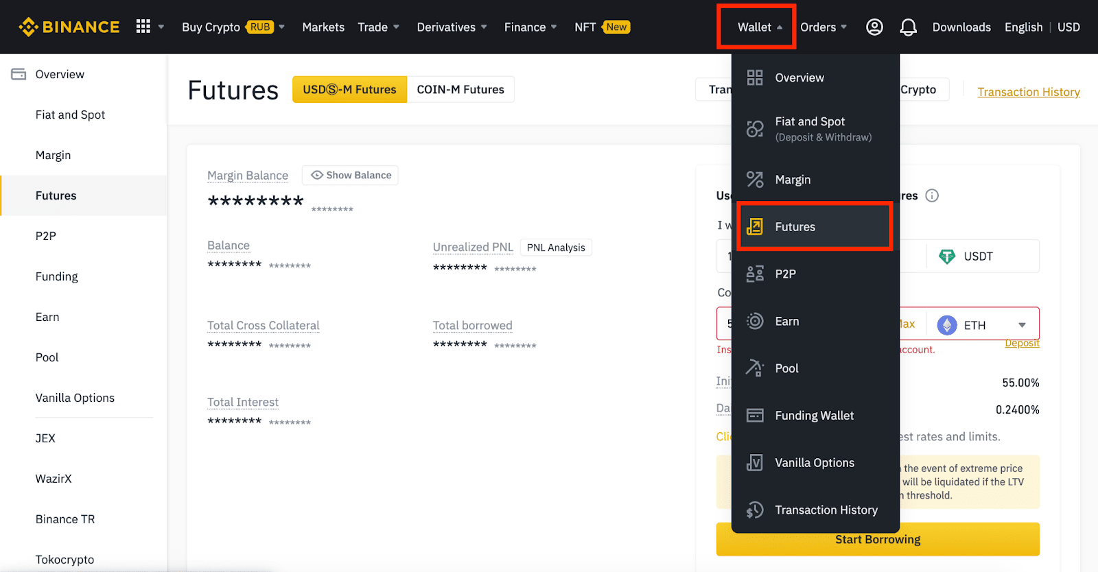Screen dimensions: 1098x572
Task: Click the Margin percent icon in dropdown
Action: click(x=755, y=179)
